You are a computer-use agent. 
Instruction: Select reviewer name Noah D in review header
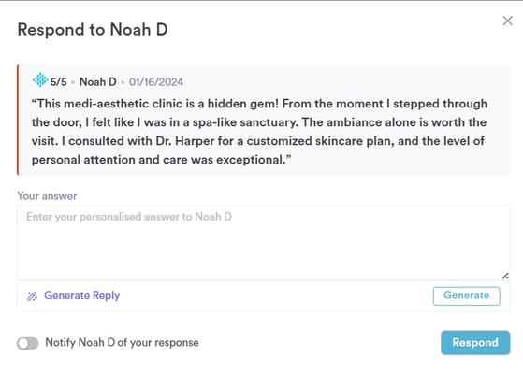pos(97,82)
